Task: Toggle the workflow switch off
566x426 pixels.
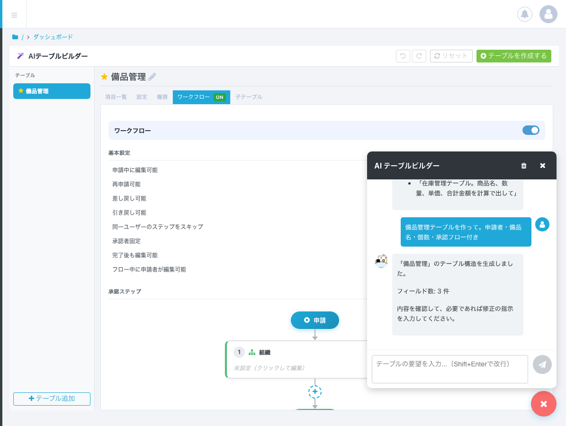Action: pyautogui.click(x=530, y=130)
